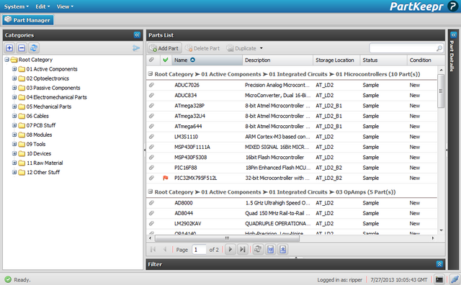The height and width of the screenshot is (285, 461).
Task: Sort by the Name column header
Action: [207, 60]
